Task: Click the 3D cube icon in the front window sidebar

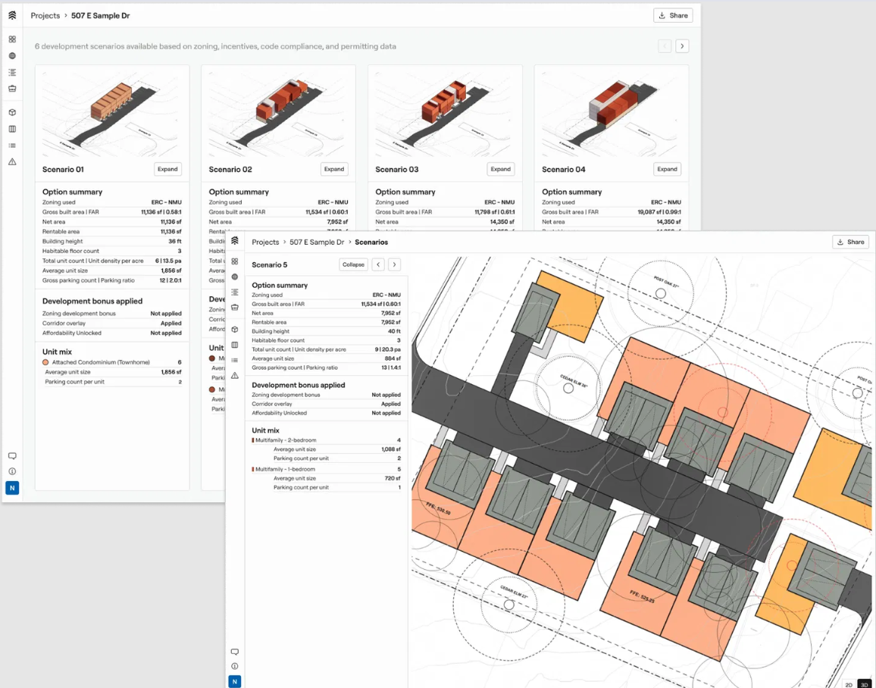Action: click(235, 330)
